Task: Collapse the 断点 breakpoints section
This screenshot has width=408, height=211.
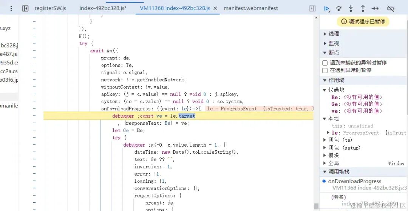Action: (325, 53)
